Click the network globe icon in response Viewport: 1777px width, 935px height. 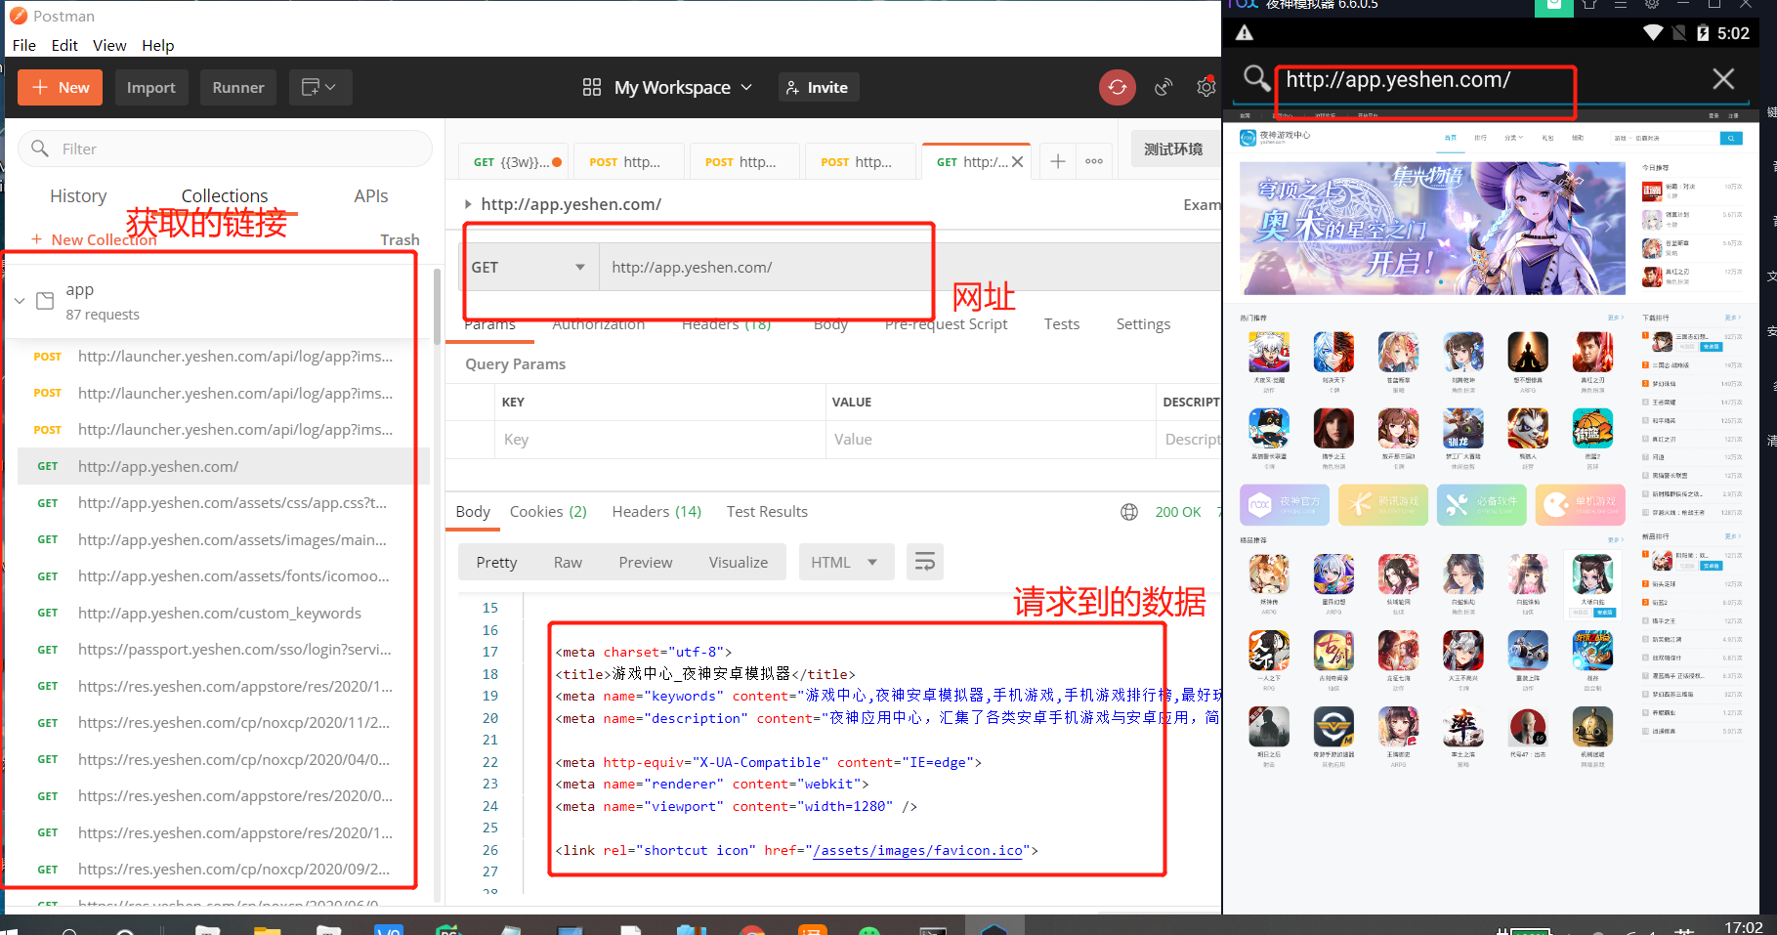[1129, 512]
